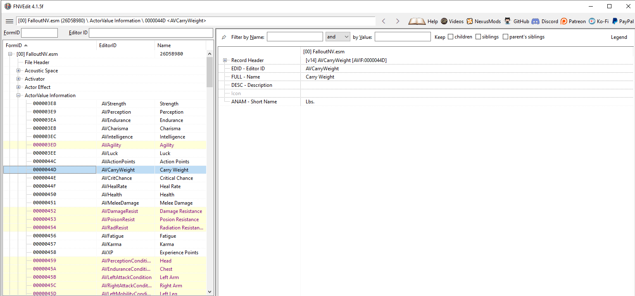Open the Videos link icon

click(x=444, y=21)
